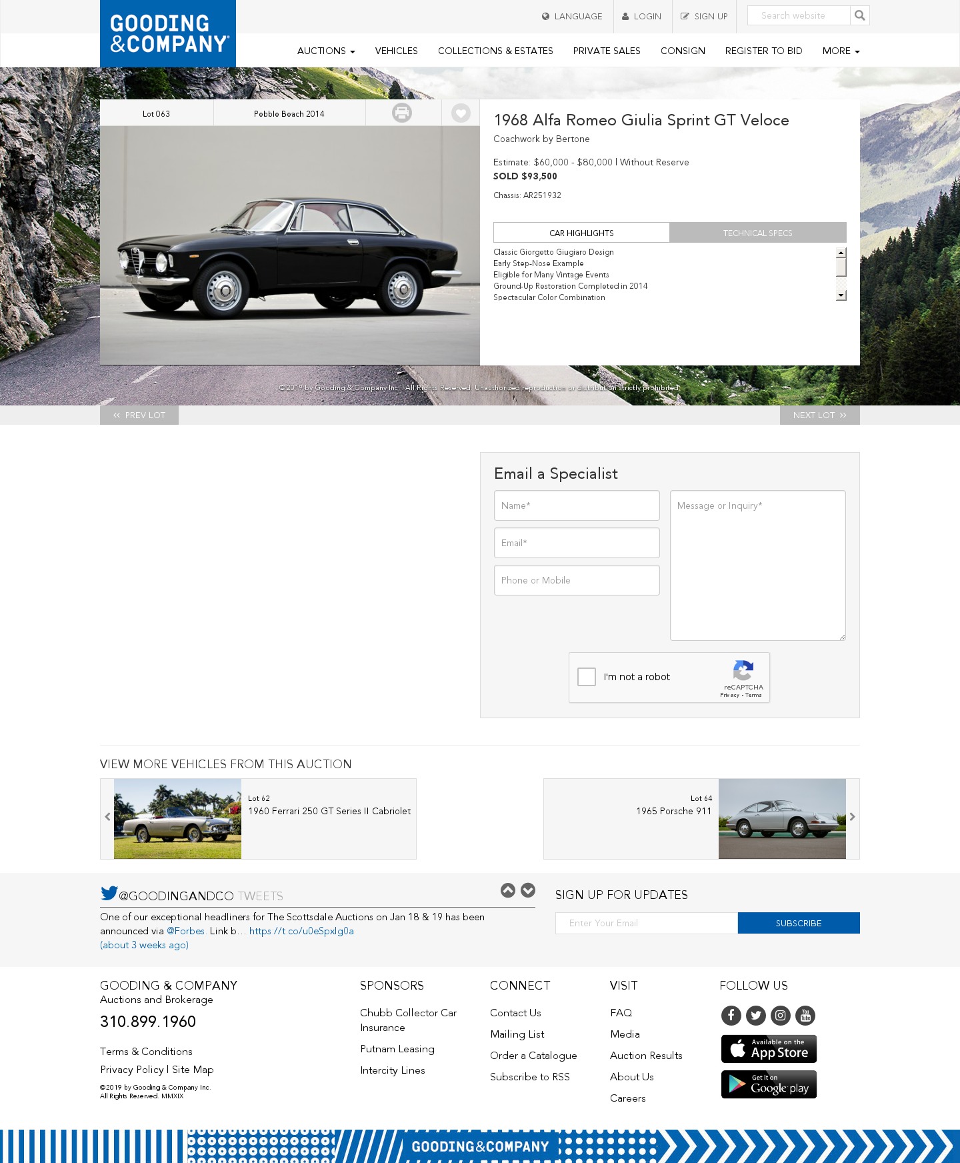Click the Google Play badge
960x1163 pixels.
pyautogui.click(x=769, y=1084)
